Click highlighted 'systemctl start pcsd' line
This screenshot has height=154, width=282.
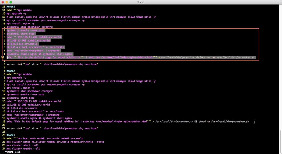click(20, 34)
